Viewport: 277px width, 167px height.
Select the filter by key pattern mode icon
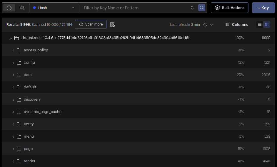point(9,8)
